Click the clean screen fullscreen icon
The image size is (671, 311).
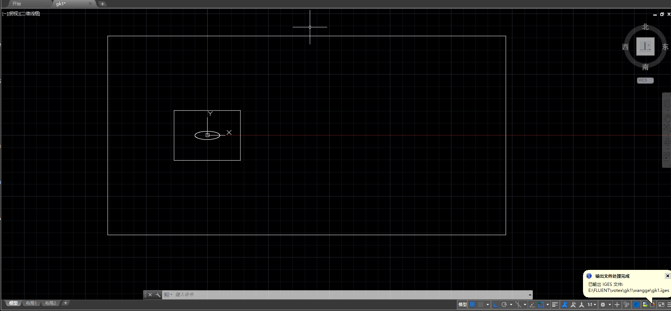click(x=661, y=305)
